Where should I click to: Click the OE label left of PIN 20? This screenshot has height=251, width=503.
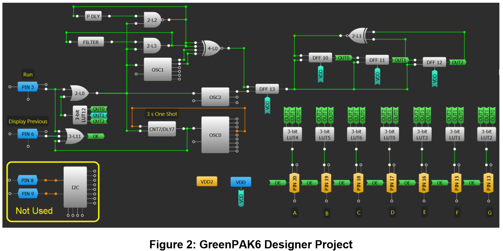click(278, 183)
